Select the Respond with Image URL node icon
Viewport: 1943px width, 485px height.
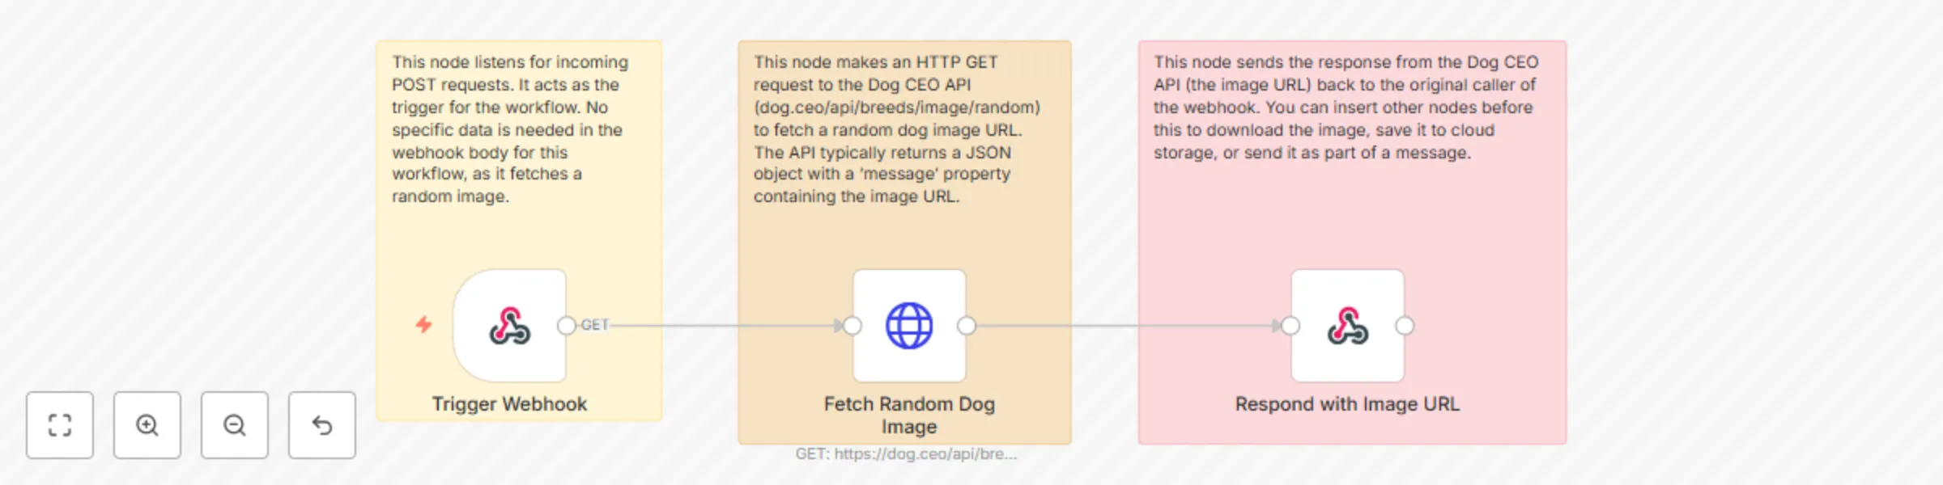tap(1346, 326)
